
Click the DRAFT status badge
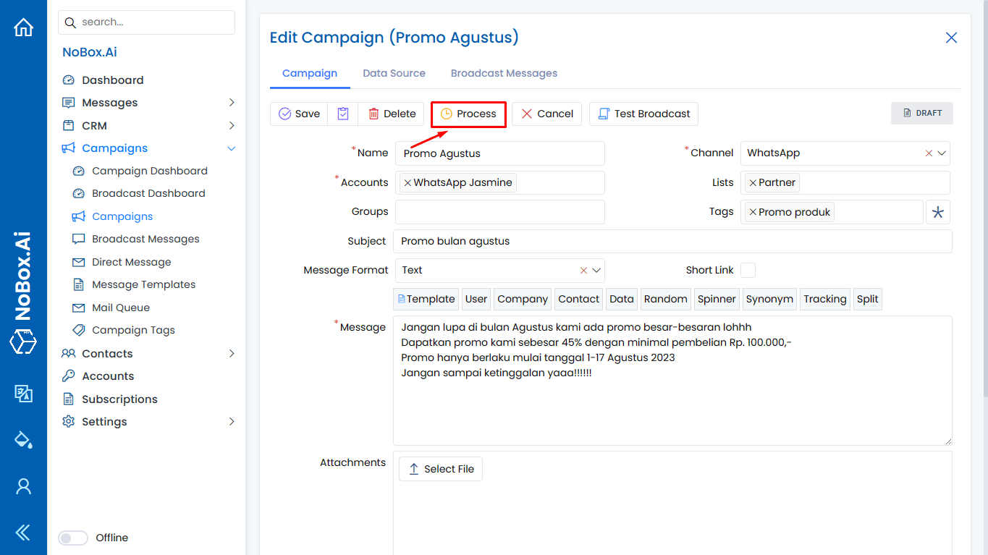click(921, 113)
